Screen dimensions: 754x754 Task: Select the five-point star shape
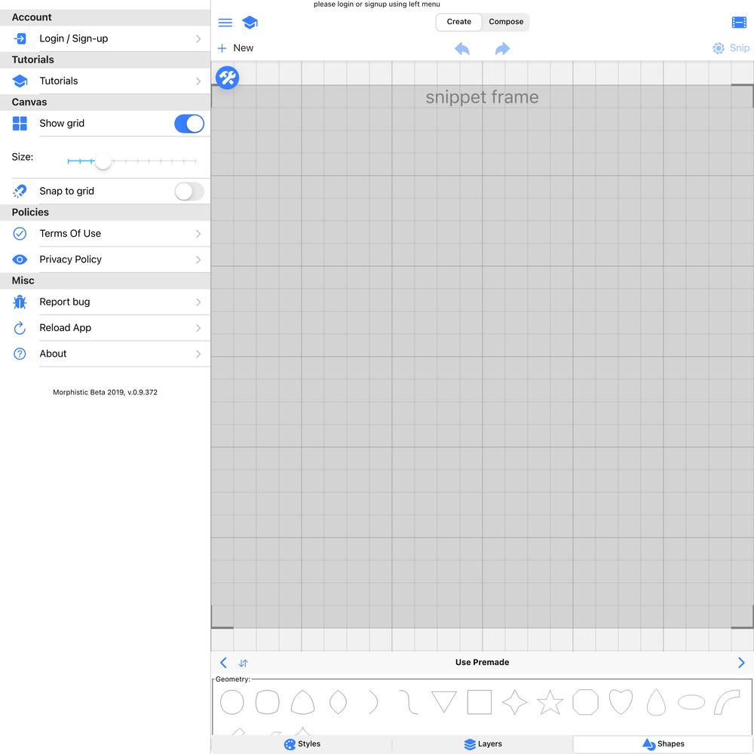[550, 702]
